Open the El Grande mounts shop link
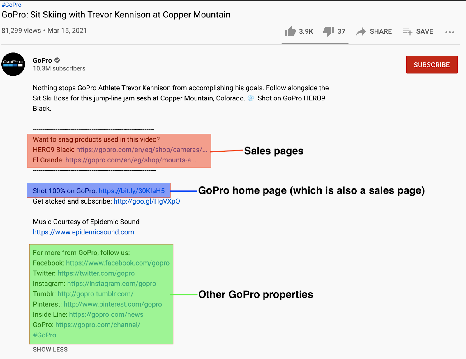The height and width of the screenshot is (359, 466). click(x=131, y=160)
